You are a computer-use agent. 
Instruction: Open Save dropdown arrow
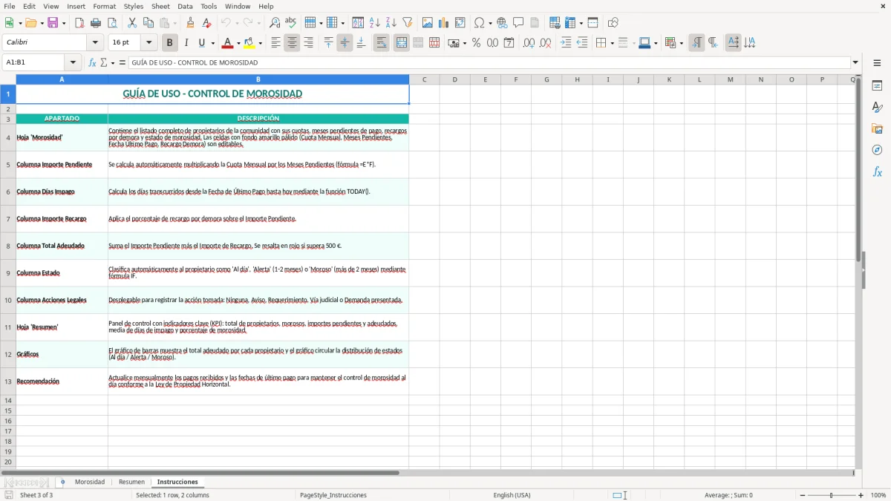[64, 23]
